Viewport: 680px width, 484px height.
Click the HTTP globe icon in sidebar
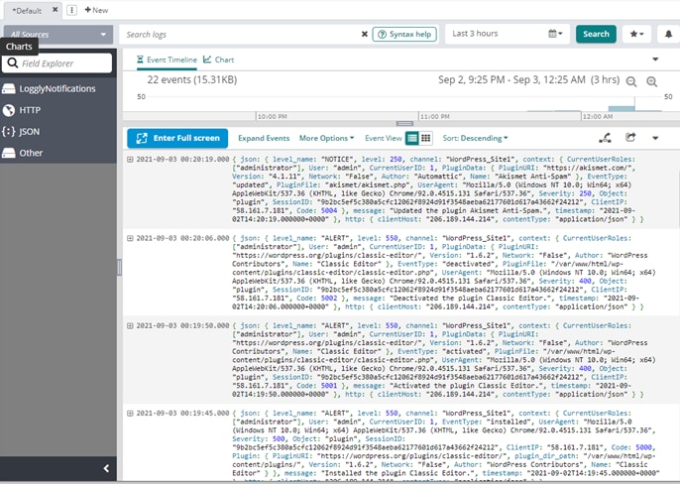(9, 110)
